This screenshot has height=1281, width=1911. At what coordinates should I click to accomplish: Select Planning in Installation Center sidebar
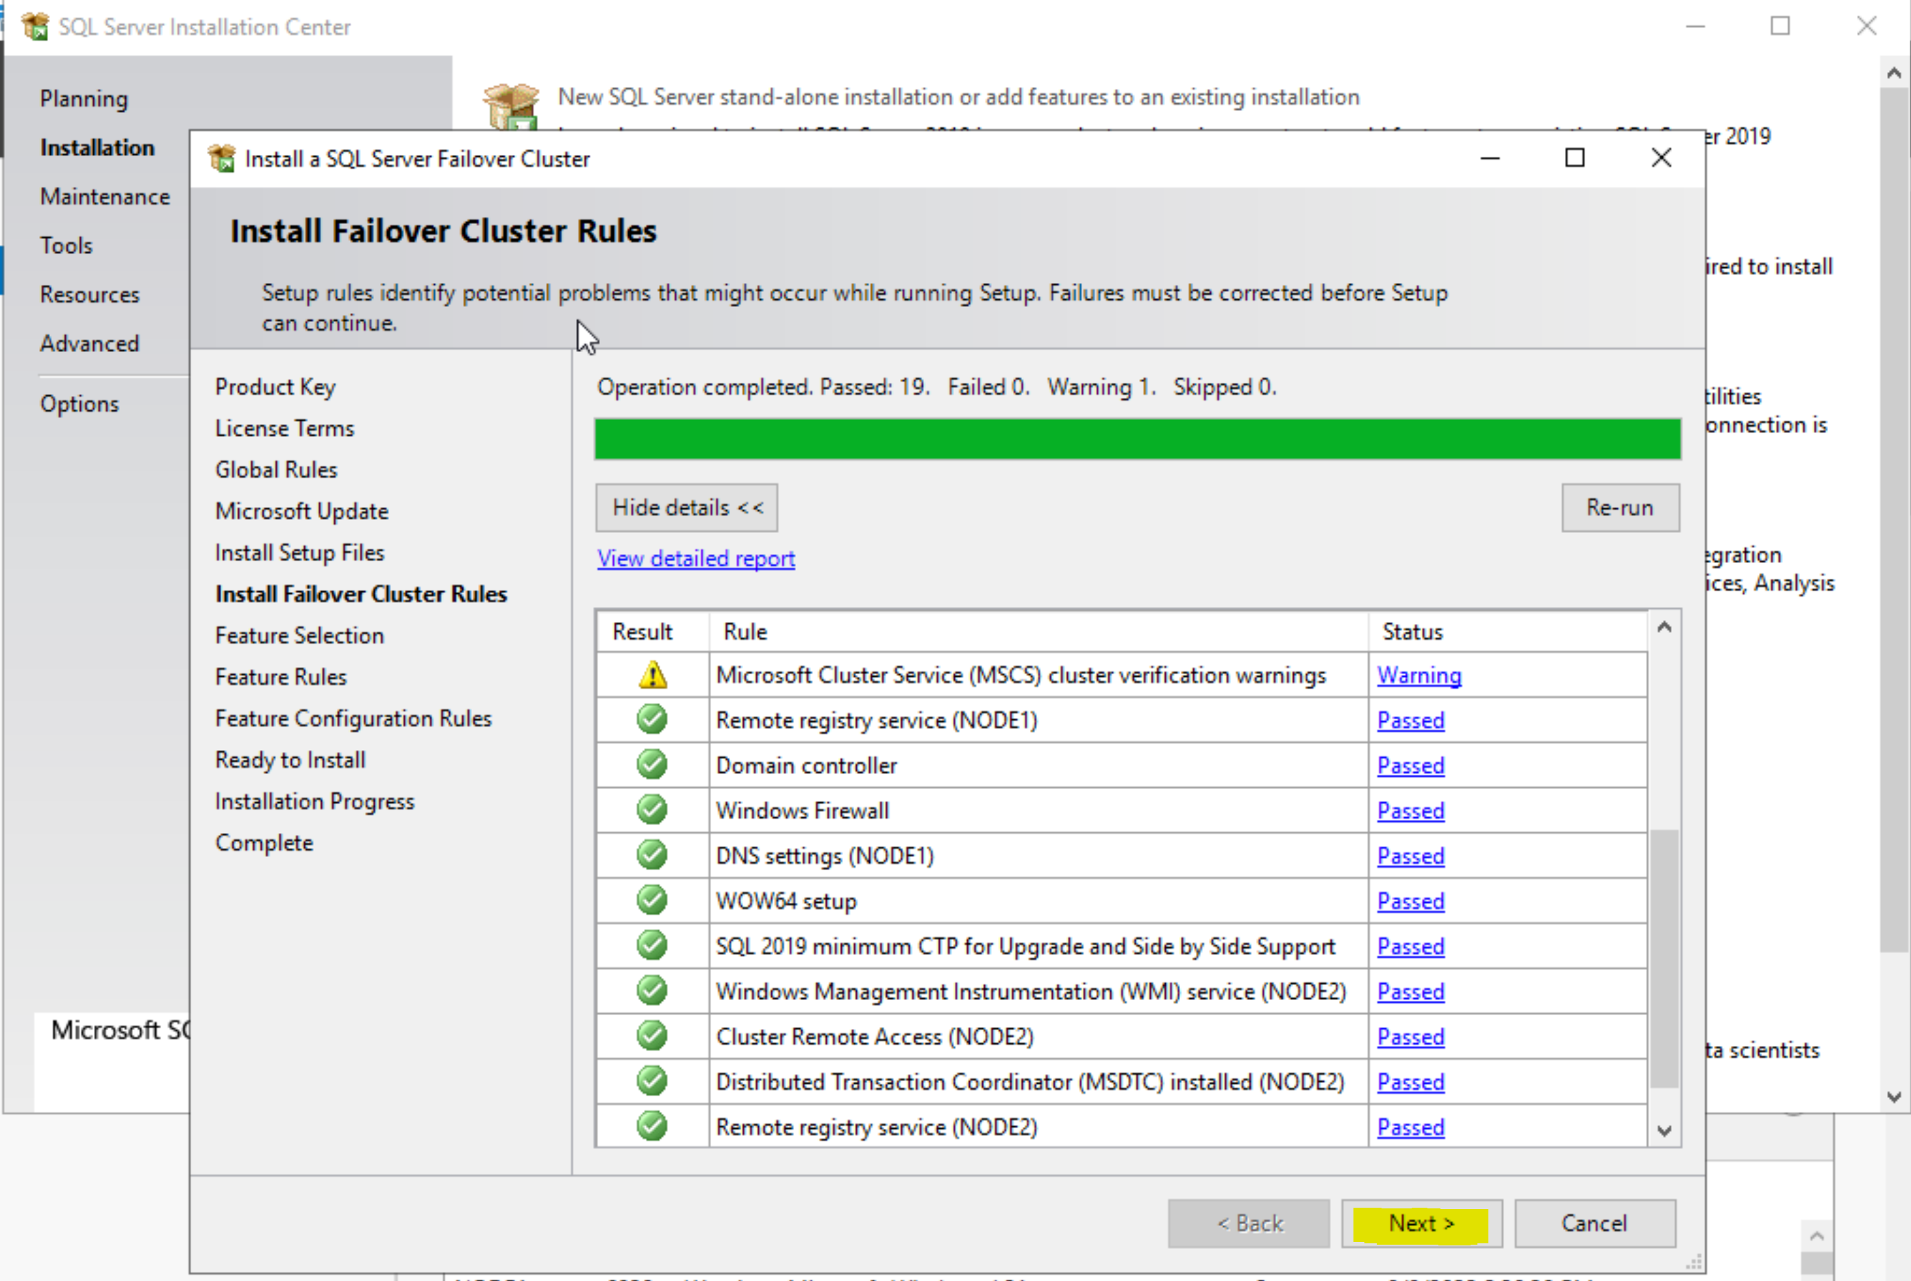(84, 99)
